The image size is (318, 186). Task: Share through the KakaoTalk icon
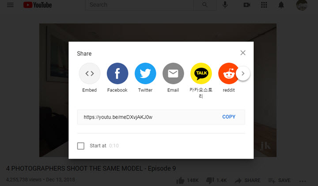(x=201, y=74)
